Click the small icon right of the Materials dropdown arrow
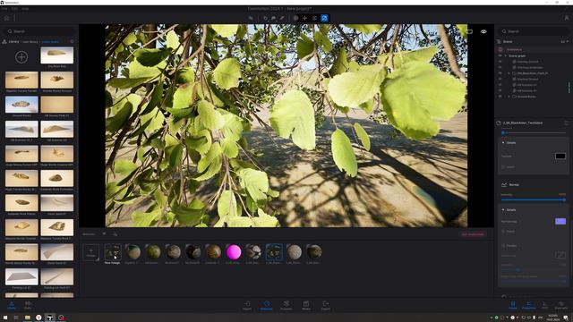573x322 pixels. pos(115,234)
